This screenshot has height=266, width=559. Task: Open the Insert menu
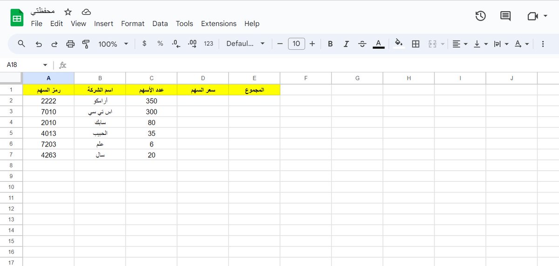click(x=103, y=23)
